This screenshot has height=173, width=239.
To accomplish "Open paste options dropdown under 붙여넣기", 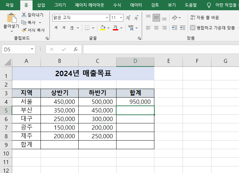I will [12, 31].
